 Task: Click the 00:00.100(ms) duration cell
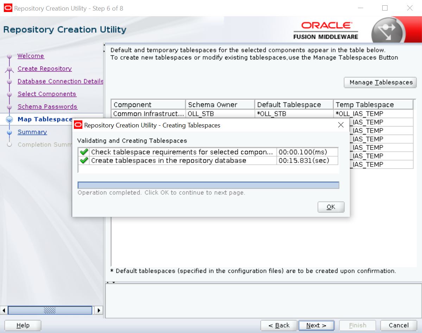307,152
